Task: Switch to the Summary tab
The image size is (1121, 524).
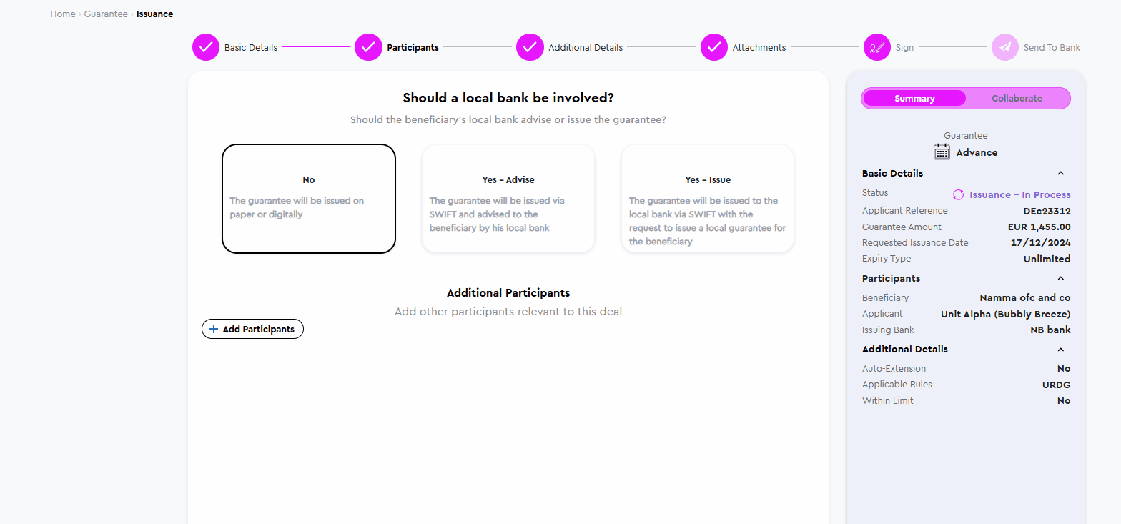Action: pos(914,98)
